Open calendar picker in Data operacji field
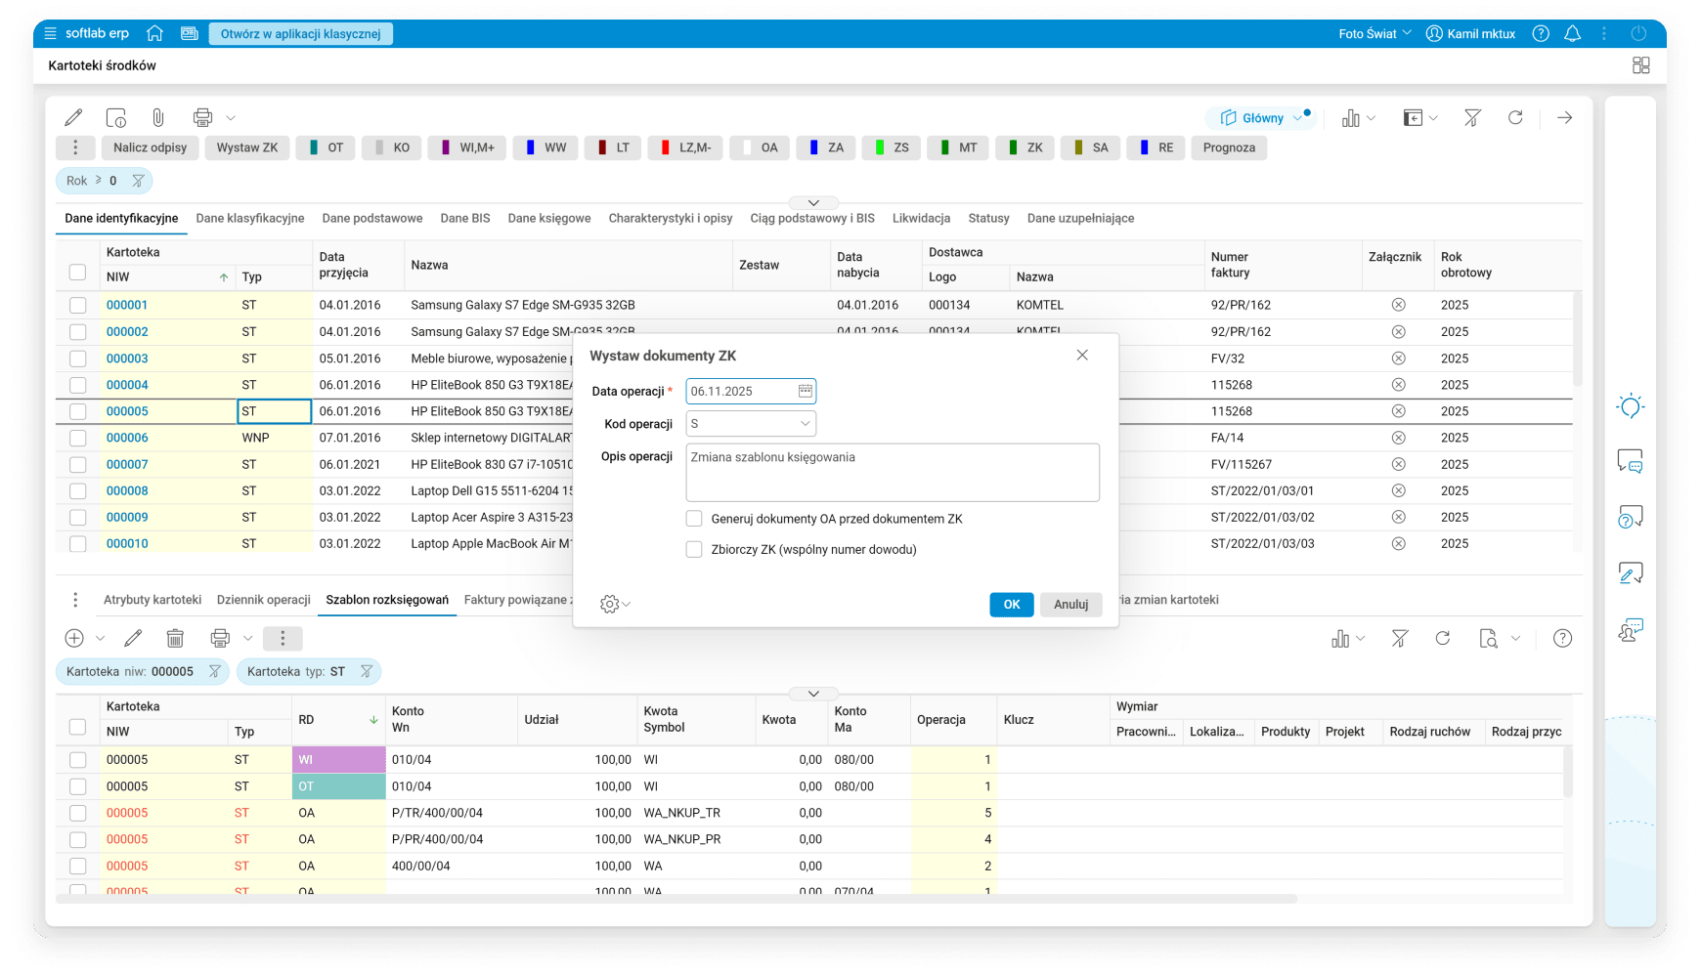1701x973 pixels. pyautogui.click(x=805, y=391)
